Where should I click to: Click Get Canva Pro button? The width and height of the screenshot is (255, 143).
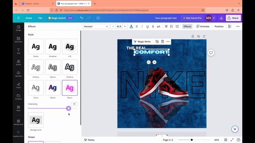(x=192, y=18)
